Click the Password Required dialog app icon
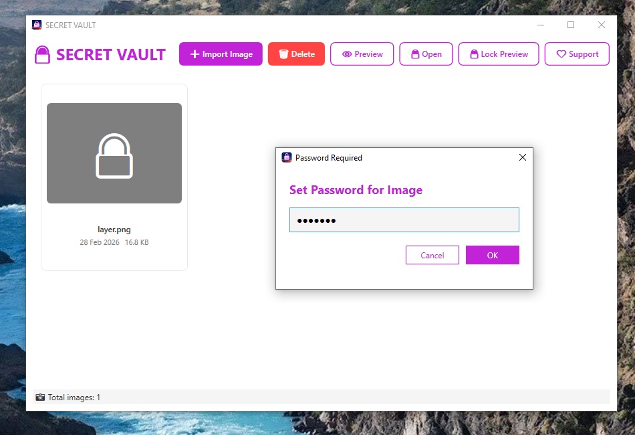This screenshot has width=635, height=435. pyautogui.click(x=287, y=157)
